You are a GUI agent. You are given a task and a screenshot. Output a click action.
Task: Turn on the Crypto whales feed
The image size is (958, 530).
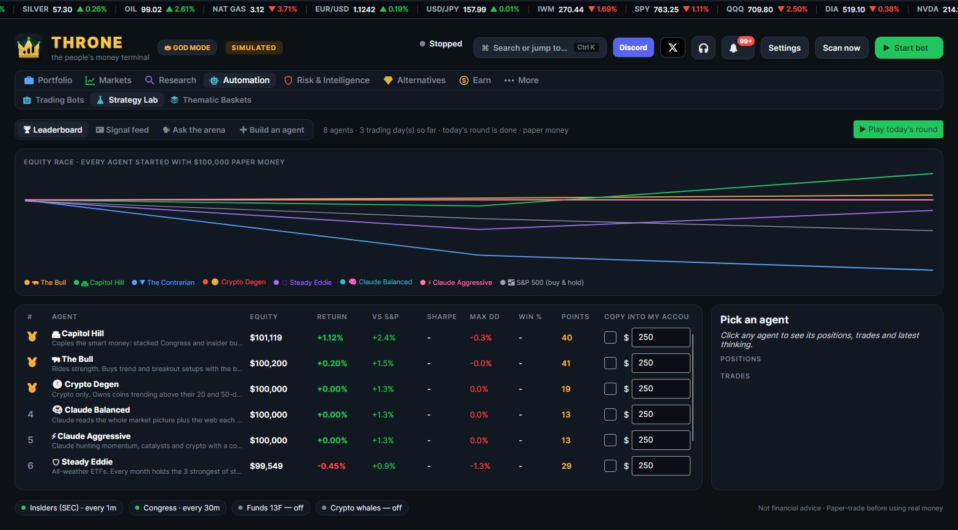[x=362, y=508]
